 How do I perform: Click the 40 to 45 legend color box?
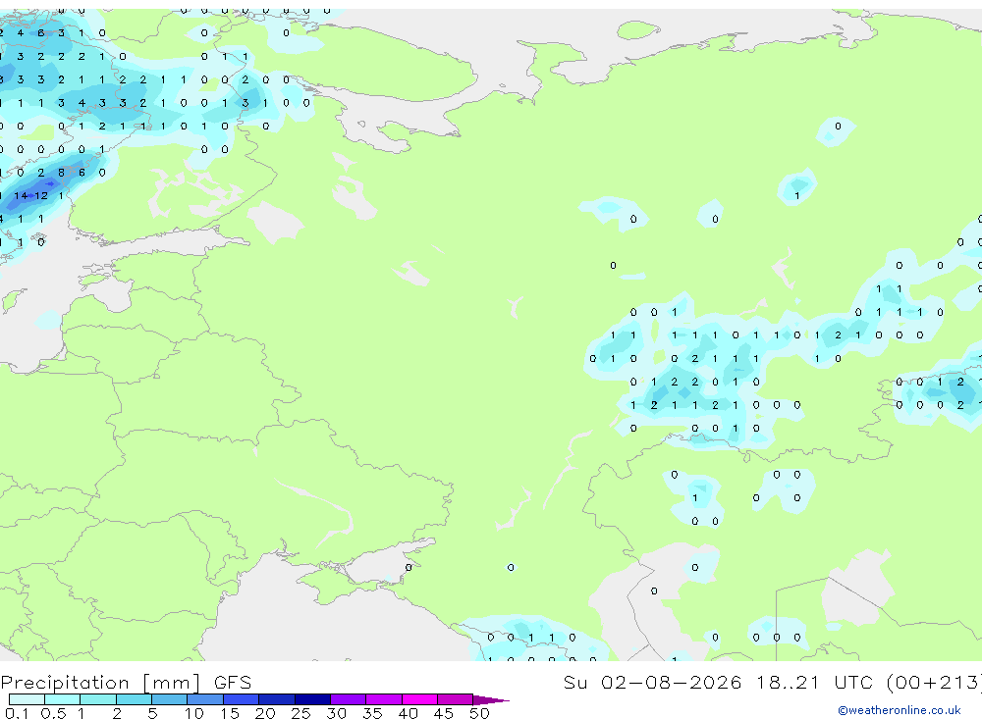click(x=419, y=699)
